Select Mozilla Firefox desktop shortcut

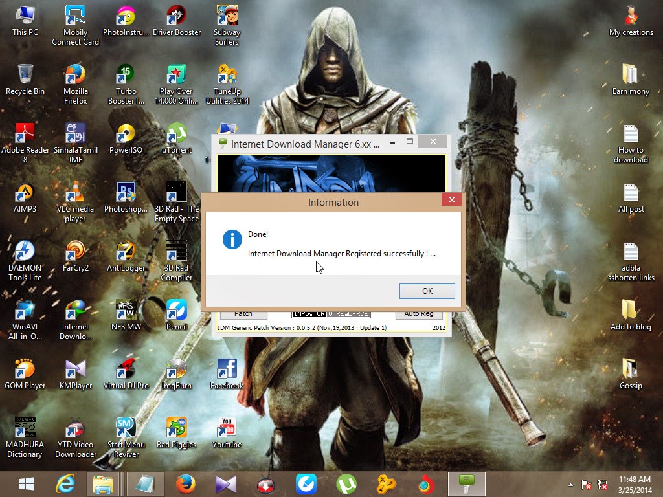click(75, 83)
